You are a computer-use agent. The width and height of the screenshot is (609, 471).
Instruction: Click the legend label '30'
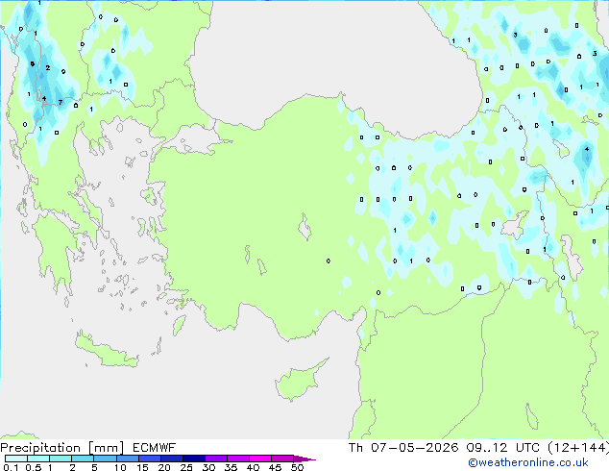point(208,467)
